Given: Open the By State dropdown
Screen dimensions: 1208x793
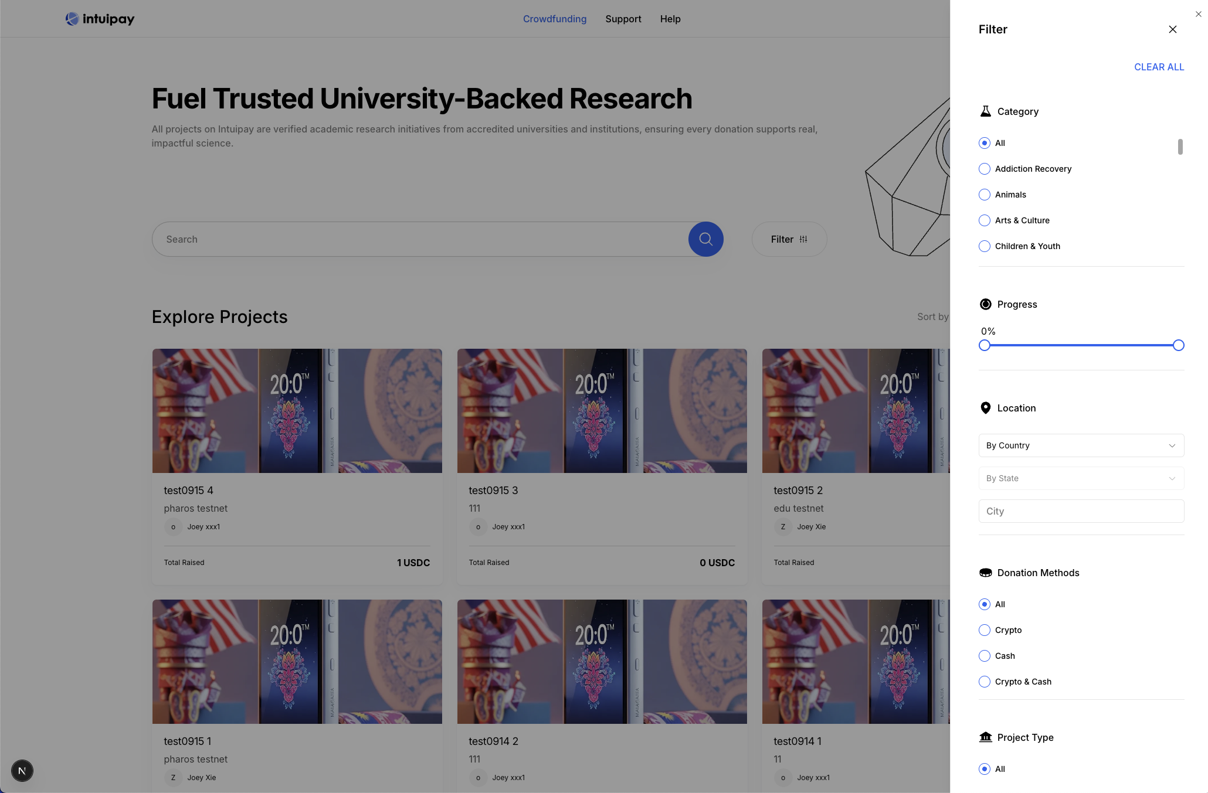Looking at the screenshot, I should pos(1081,478).
